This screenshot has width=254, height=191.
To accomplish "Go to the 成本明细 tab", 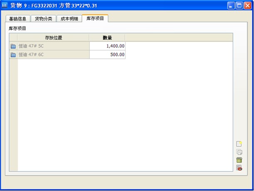I will [69, 19].
